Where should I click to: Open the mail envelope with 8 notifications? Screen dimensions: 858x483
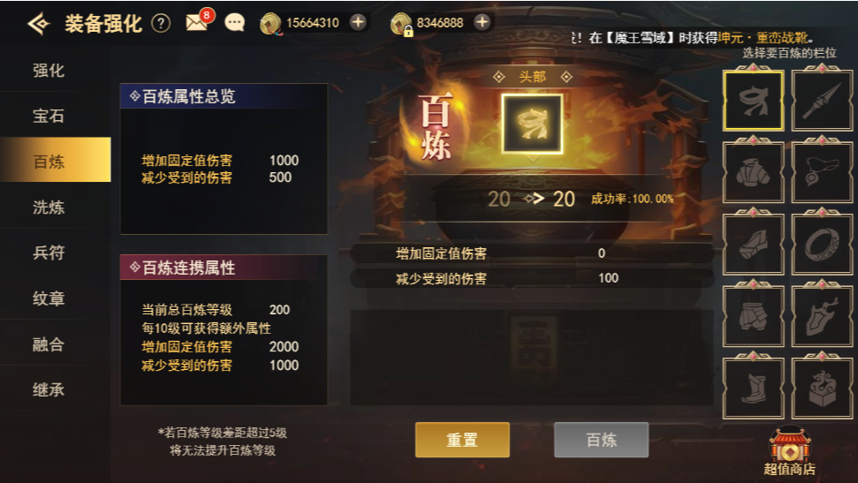point(198,21)
